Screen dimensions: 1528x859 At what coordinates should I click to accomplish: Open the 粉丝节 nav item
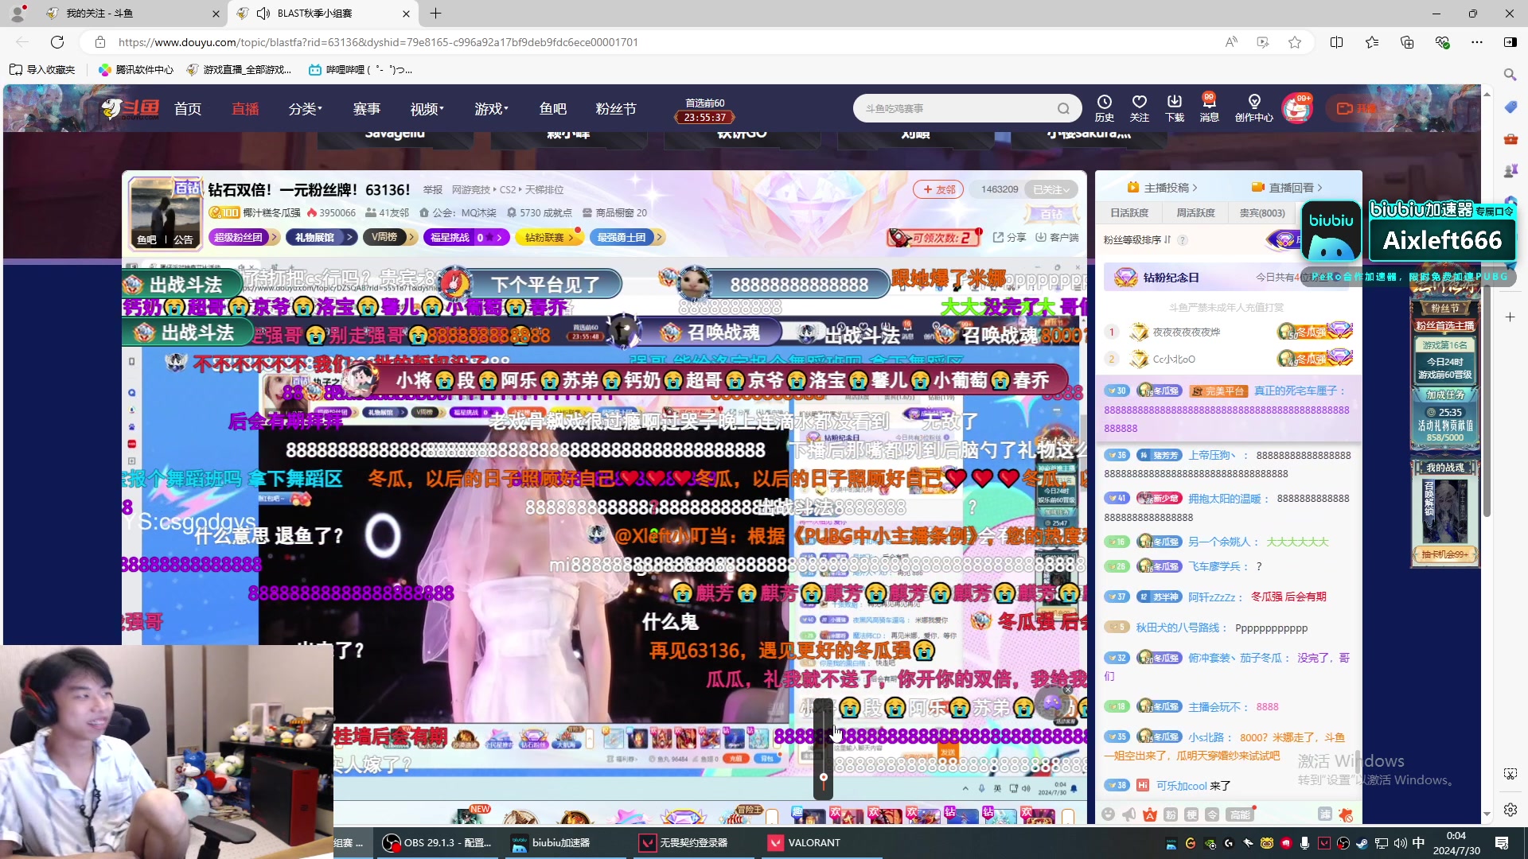(616, 109)
